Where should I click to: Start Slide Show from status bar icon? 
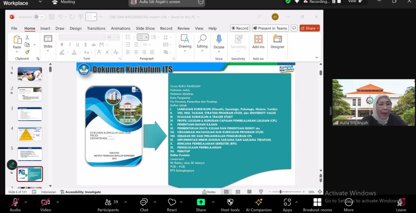point(261,192)
